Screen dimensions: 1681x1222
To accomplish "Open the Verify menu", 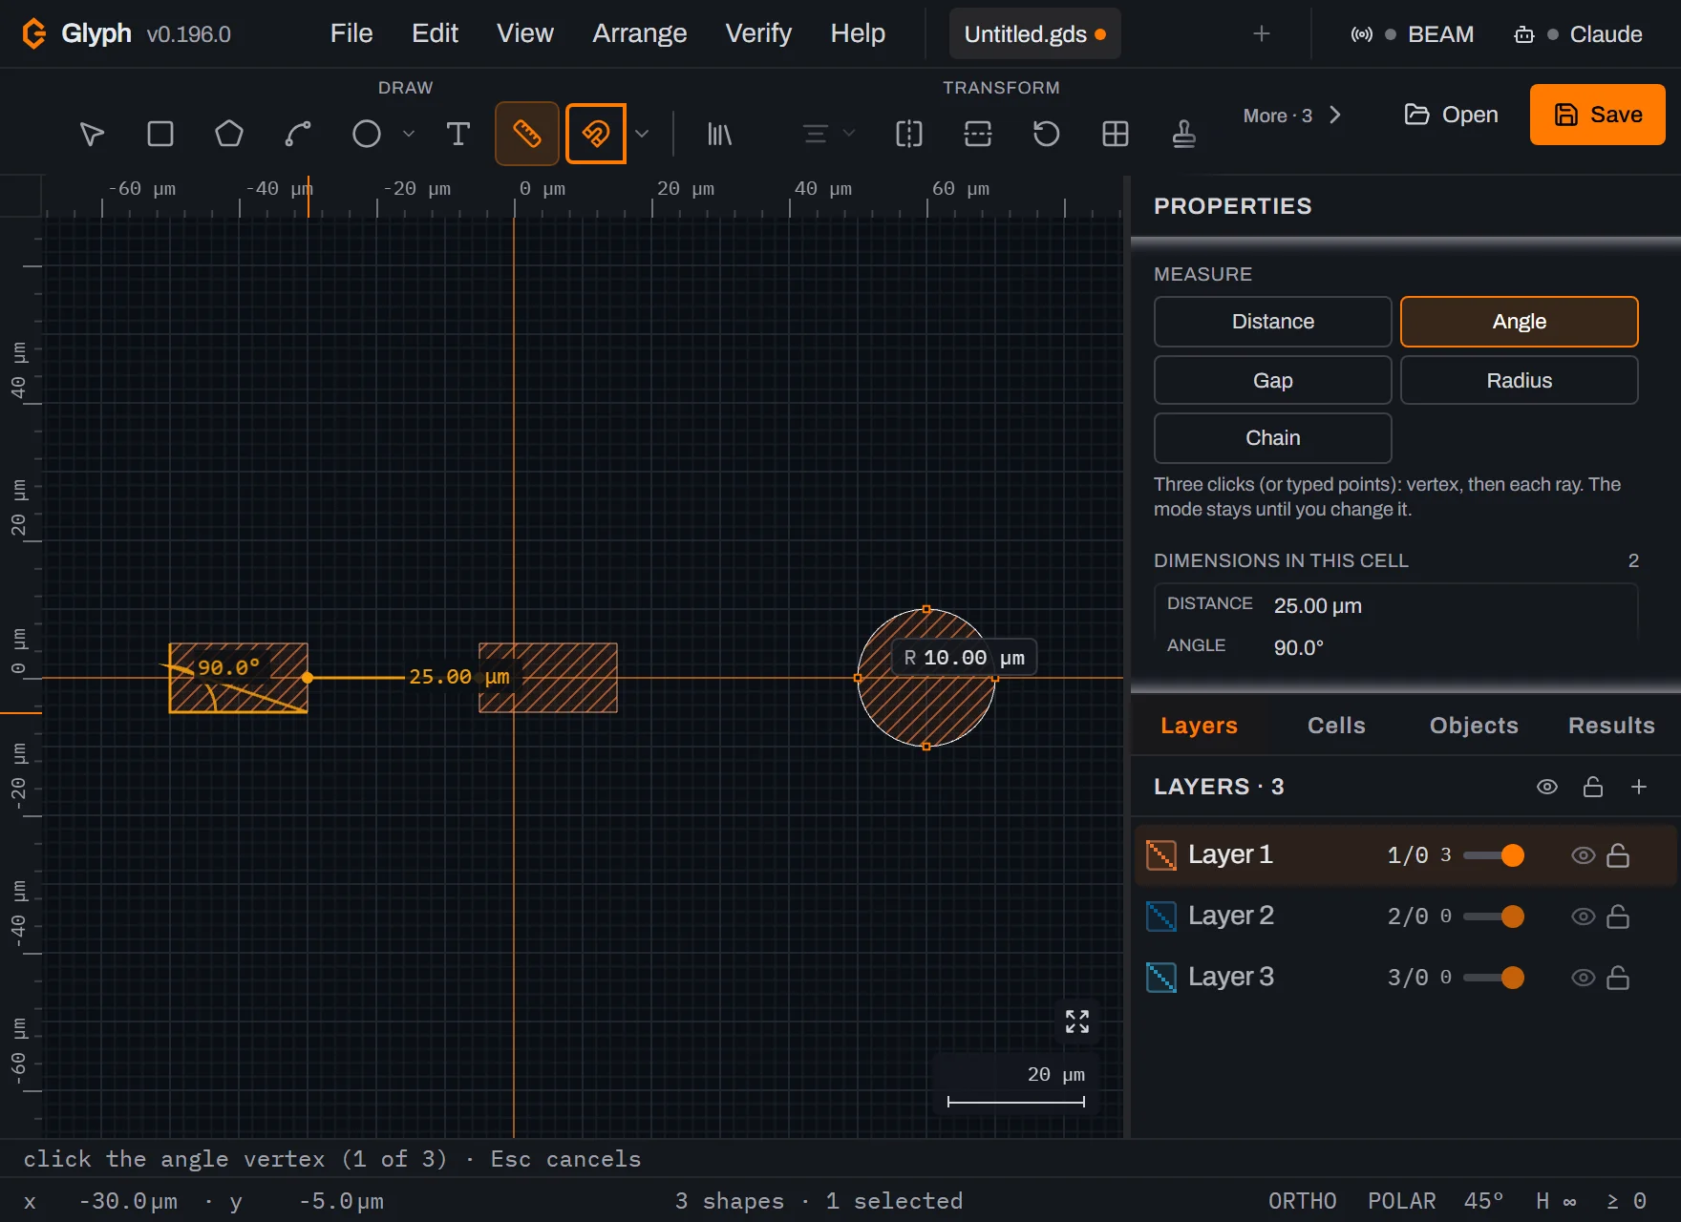I will (x=758, y=33).
